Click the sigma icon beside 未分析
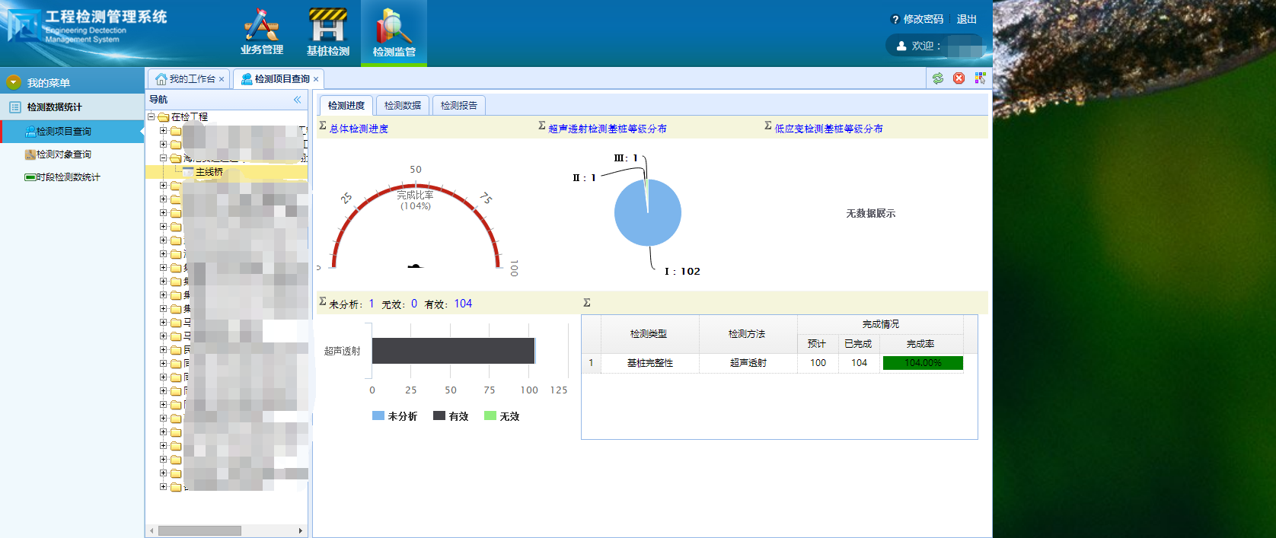Image resolution: width=1276 pixels, height=538 pixels. click(x=323, y=302)
